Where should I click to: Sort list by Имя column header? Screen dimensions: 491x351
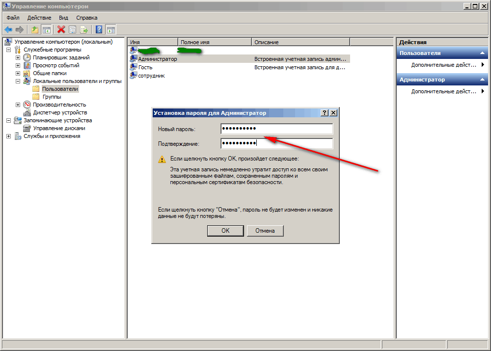pos(153,42)
